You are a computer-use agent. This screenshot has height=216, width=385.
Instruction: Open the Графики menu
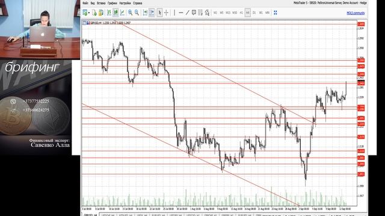tap(112, 3)
